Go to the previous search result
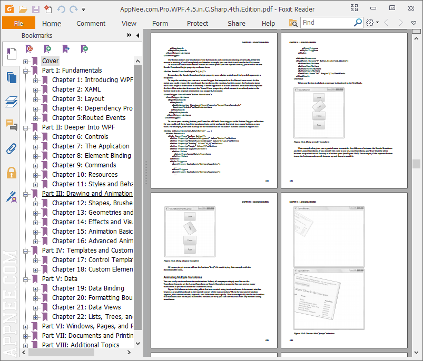The image size is (423, 361). 386,22
